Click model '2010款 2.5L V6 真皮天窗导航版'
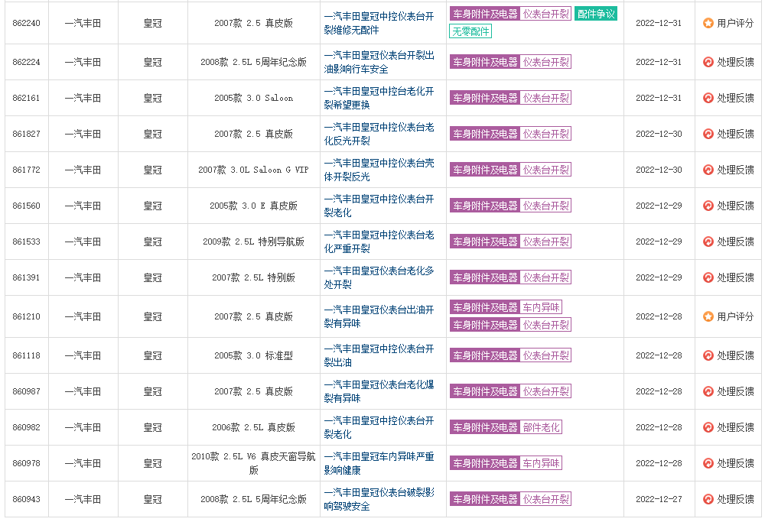765x522 pixels. (x=253, y=463)
